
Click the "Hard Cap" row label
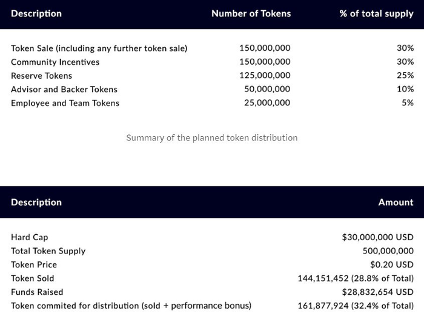pyautogui.click(x=29, y=237)
